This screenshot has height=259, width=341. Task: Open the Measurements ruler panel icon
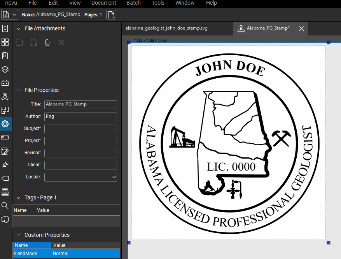click(5, 137)
